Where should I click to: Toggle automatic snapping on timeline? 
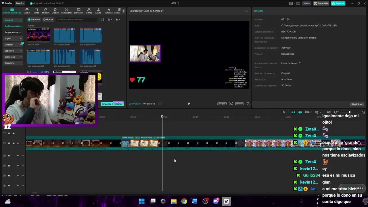[x=300, y=112]
